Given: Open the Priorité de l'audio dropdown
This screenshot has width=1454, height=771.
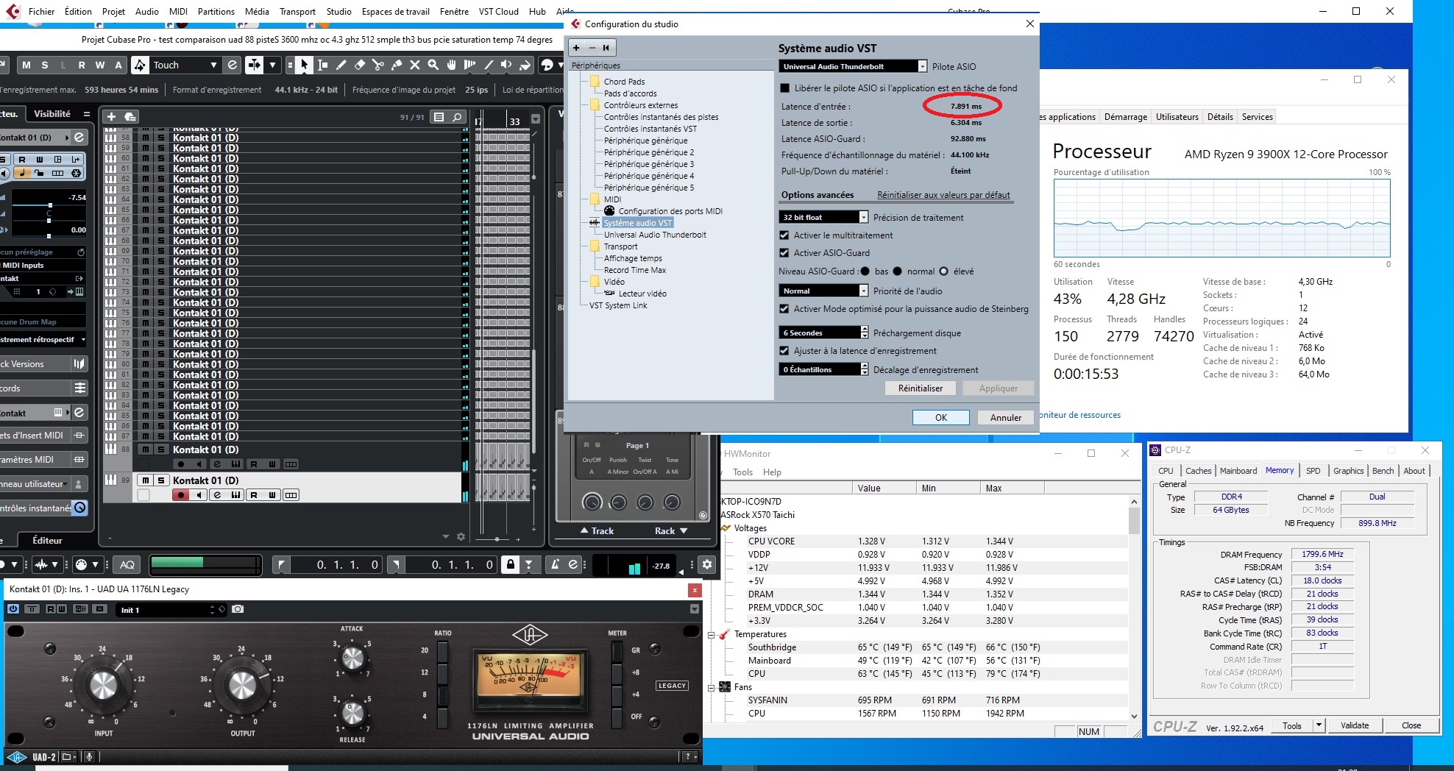Looking at the screenshot, I should point(864,291).
